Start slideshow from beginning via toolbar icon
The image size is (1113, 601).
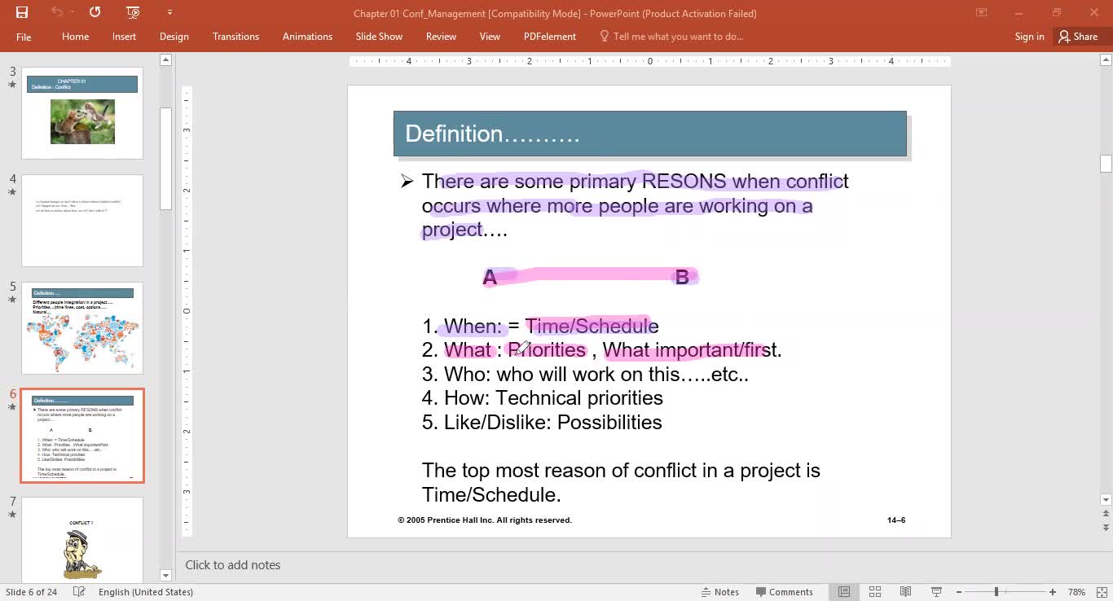pos(134,12)
